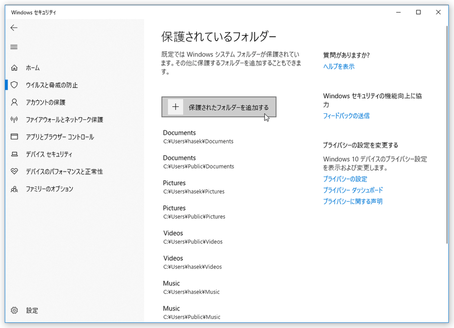
Task: Close the Windows セキュリティ window
Action: pyautogui.click(x=438, y=12)
